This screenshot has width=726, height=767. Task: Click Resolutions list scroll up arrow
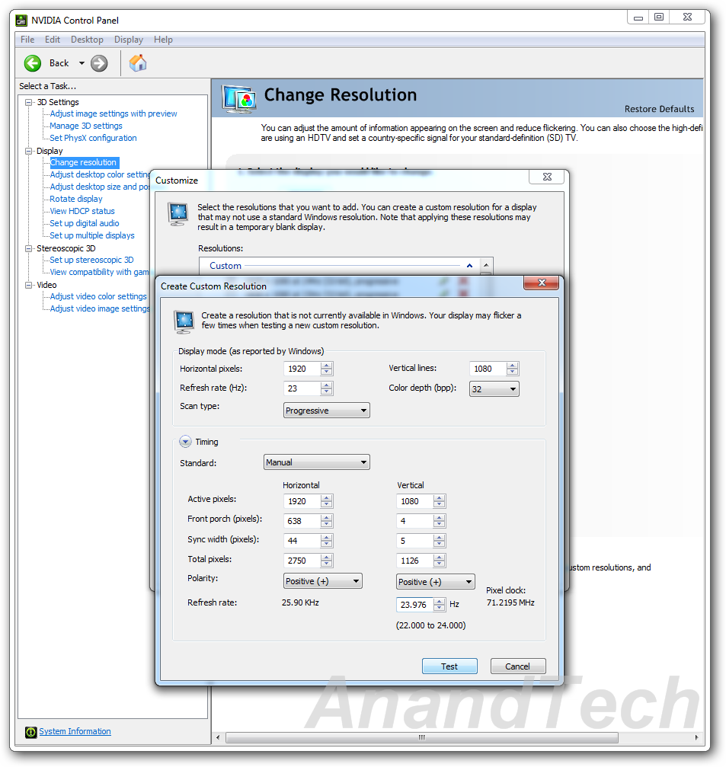coord(486,265)
